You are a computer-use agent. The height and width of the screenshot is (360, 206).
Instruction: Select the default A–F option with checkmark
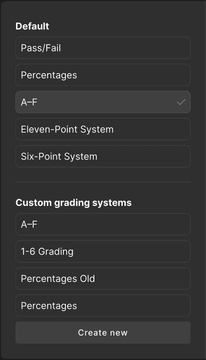[103, 102]
